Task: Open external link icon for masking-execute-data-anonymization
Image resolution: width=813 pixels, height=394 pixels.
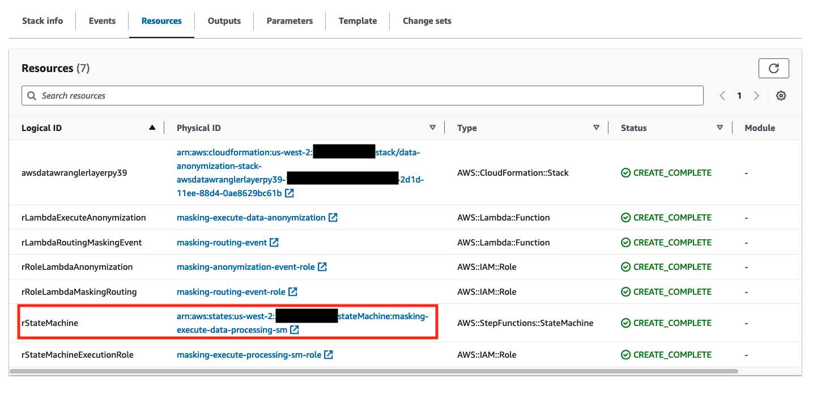Action: pyautogui.click(x=333, y=218)
